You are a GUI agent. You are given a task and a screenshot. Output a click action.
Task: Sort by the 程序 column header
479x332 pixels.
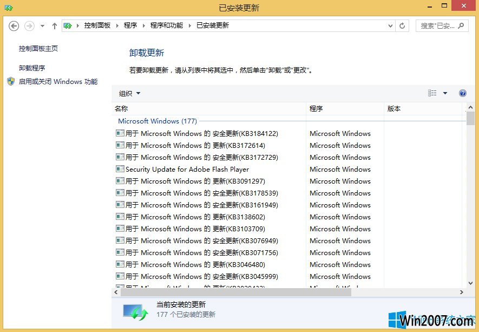(x=345, y=108)
